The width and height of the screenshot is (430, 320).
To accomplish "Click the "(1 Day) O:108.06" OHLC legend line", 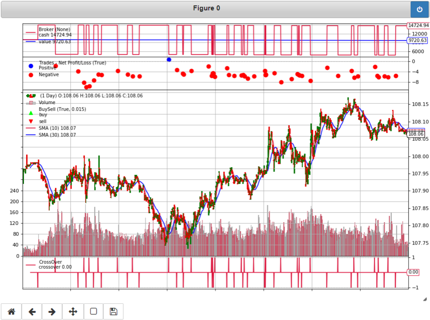I will pos(91,96).
